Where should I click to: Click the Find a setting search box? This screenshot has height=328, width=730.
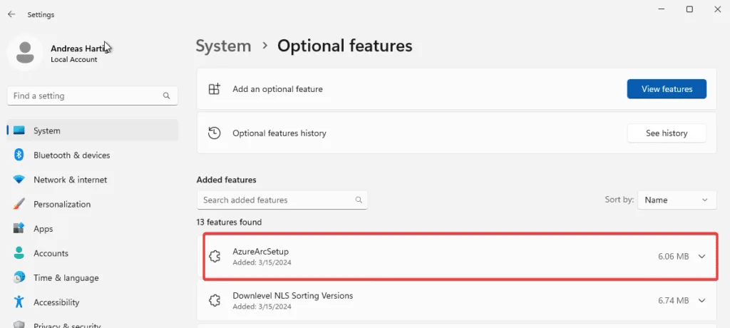[x=93, y=96]
